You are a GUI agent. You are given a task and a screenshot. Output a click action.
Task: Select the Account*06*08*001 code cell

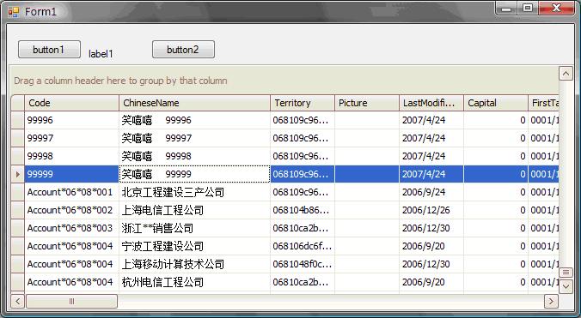71,192
